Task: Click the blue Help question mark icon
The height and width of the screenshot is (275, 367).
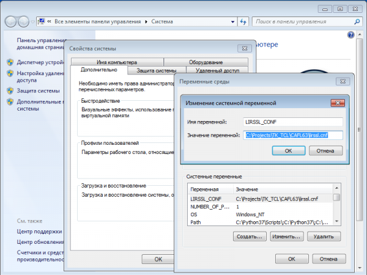Action: pyautogui.click(x=351, y=35)
